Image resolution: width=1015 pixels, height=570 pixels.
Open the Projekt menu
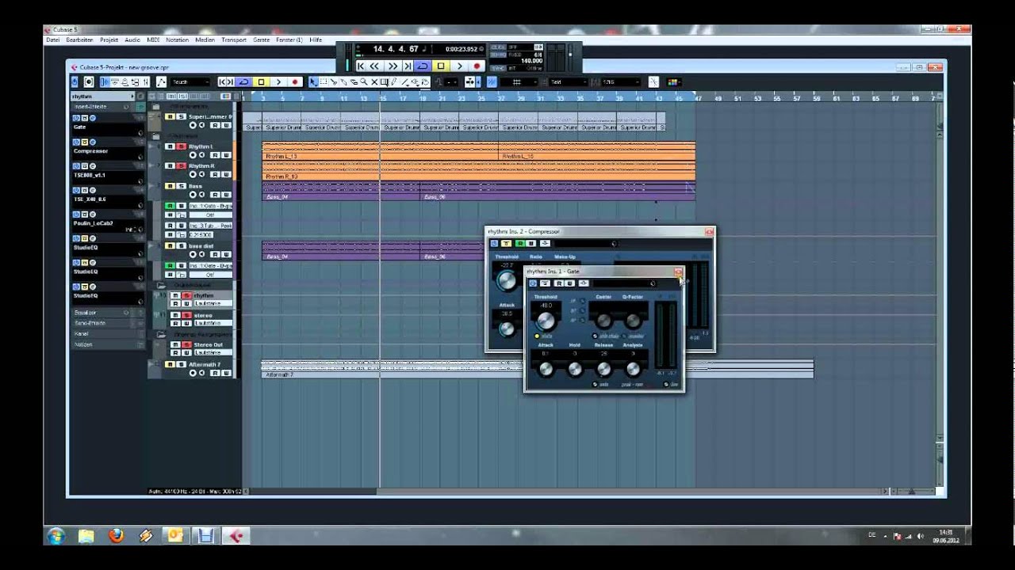click(109, 40)
